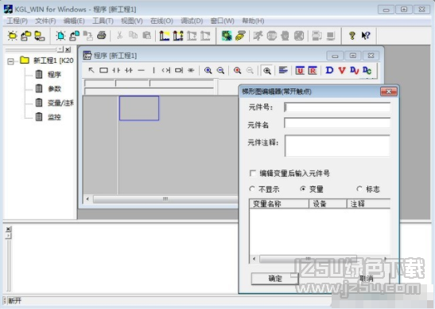The height and width of the screenshot is (309, 435).
Task: Click the scissors Cut icon
Action: 119,36
